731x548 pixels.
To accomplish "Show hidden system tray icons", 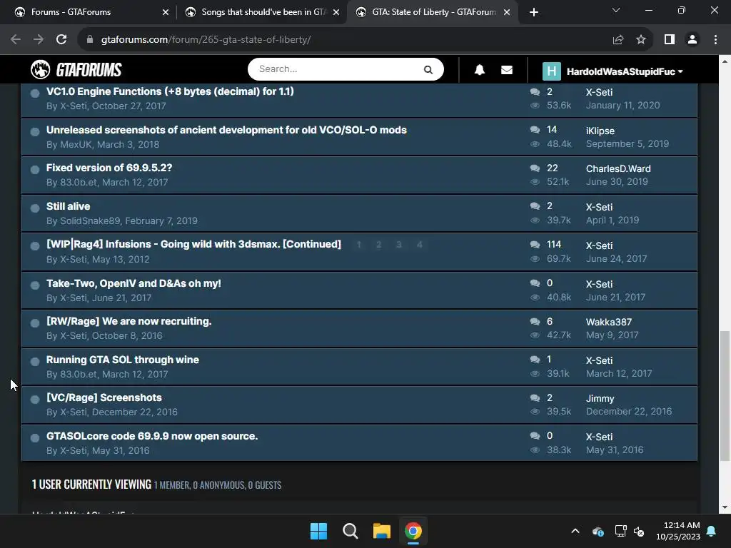I will point(575,531).
